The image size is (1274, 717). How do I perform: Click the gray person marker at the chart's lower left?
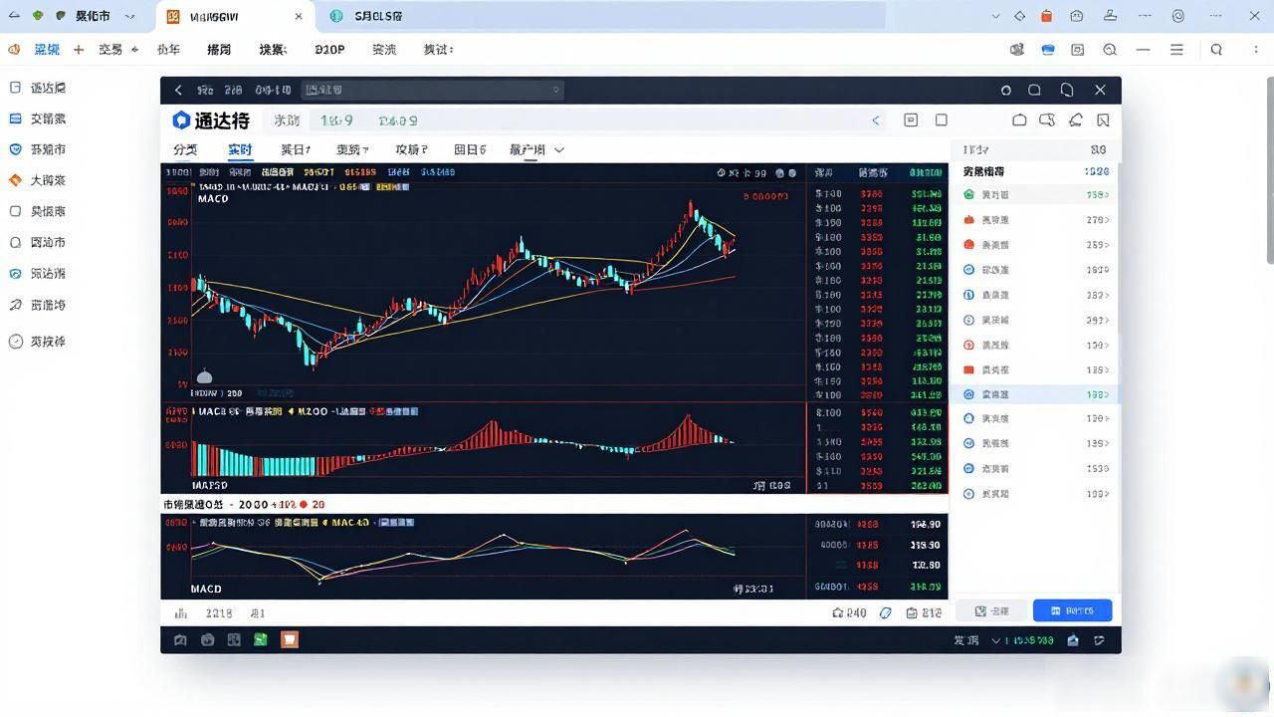pos(205,376)
